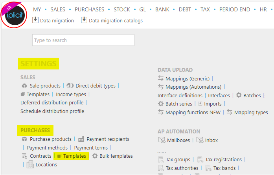
Task: Open the HR menu
Action: tap(263, 9)
